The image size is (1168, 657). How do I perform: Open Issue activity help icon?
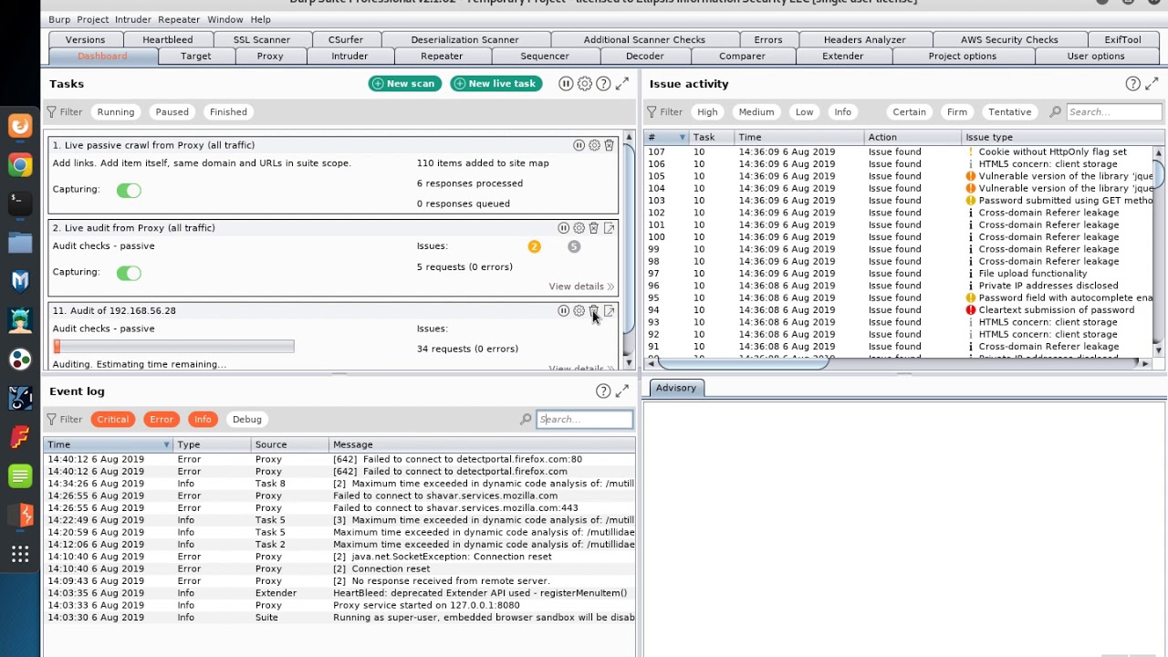click(x=1132, y=84)
